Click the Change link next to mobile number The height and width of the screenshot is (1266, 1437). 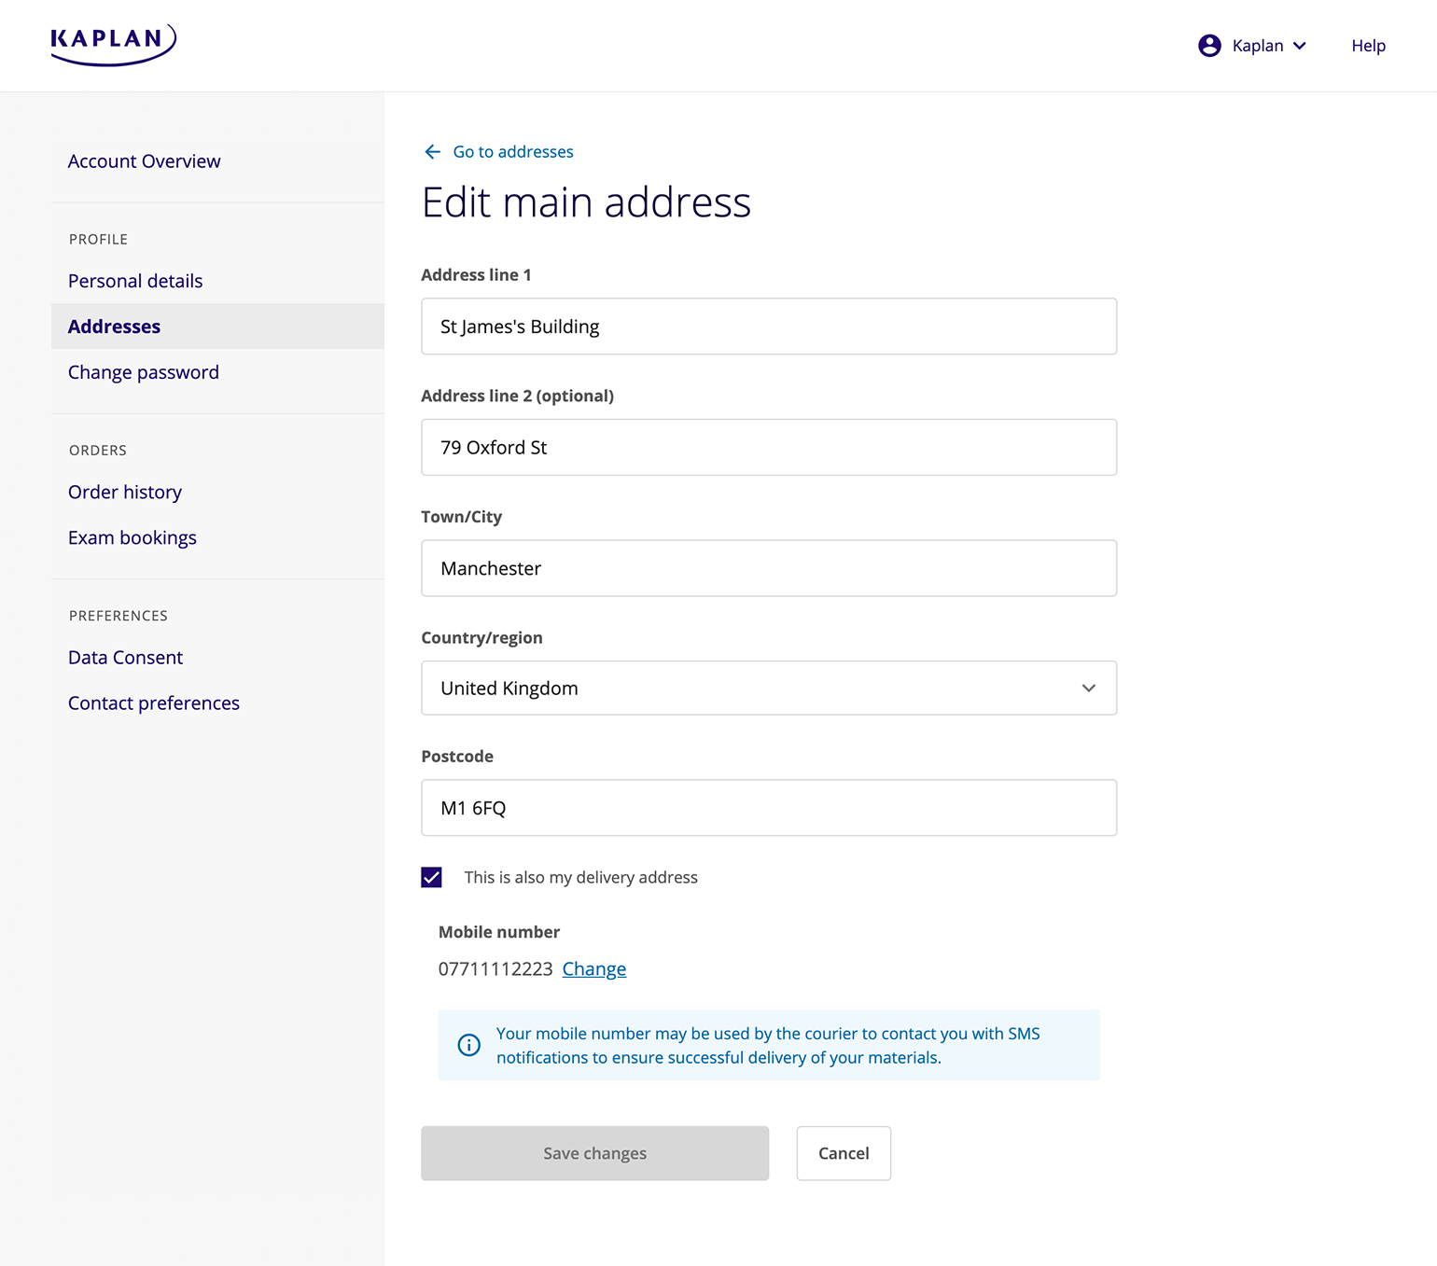tap(593, 968)
